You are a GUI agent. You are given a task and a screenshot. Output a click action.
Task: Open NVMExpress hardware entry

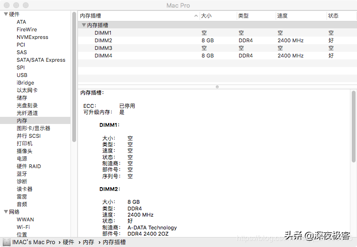32,37
